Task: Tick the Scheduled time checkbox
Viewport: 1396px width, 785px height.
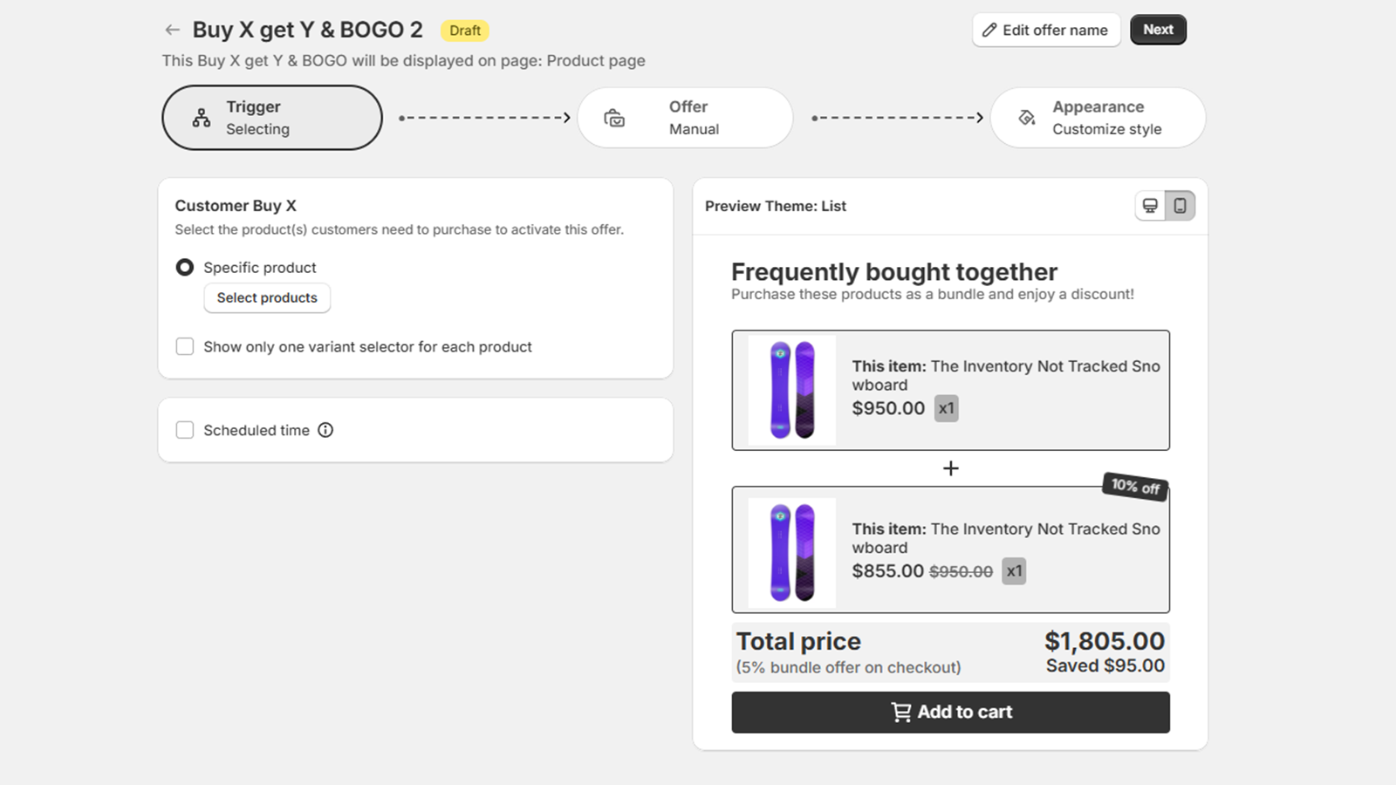Action: pyautogui.click(x=185, y=430)
